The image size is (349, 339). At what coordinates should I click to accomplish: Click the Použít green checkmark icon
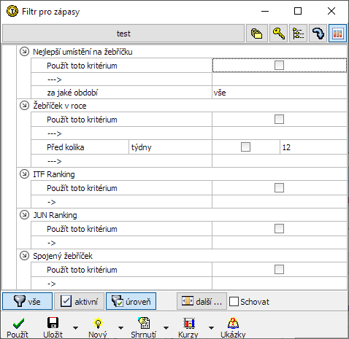point(18,323)
